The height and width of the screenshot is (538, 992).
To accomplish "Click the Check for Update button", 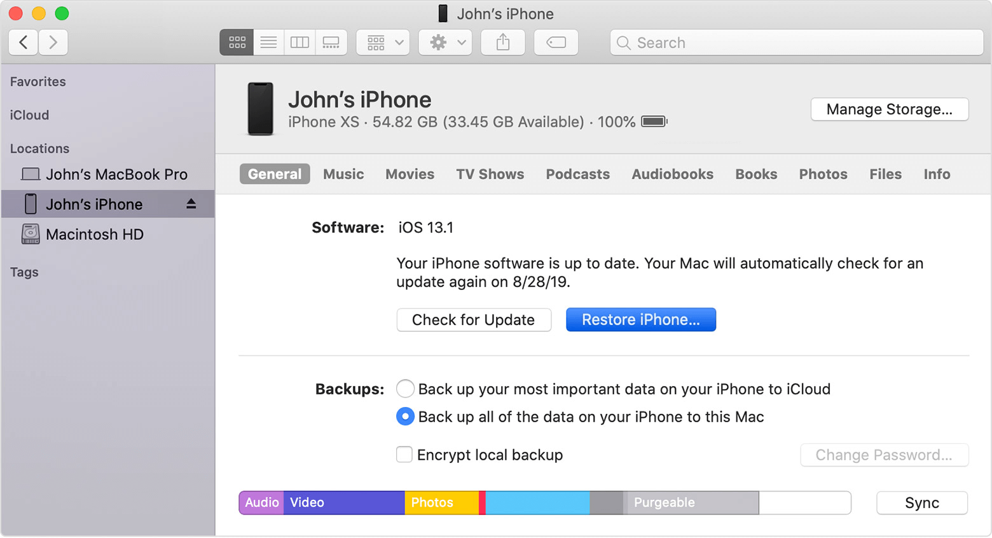I will (x=473, y=319).
